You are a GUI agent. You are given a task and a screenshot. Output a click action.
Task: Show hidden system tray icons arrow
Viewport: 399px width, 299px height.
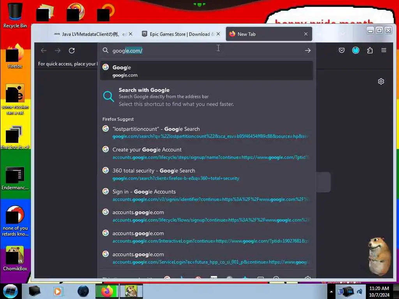click(331, 292)
